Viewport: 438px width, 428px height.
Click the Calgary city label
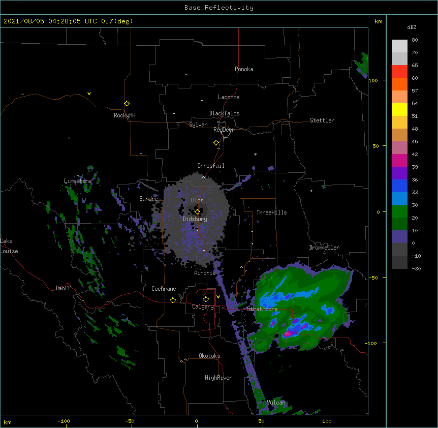[x=203, y=307]
